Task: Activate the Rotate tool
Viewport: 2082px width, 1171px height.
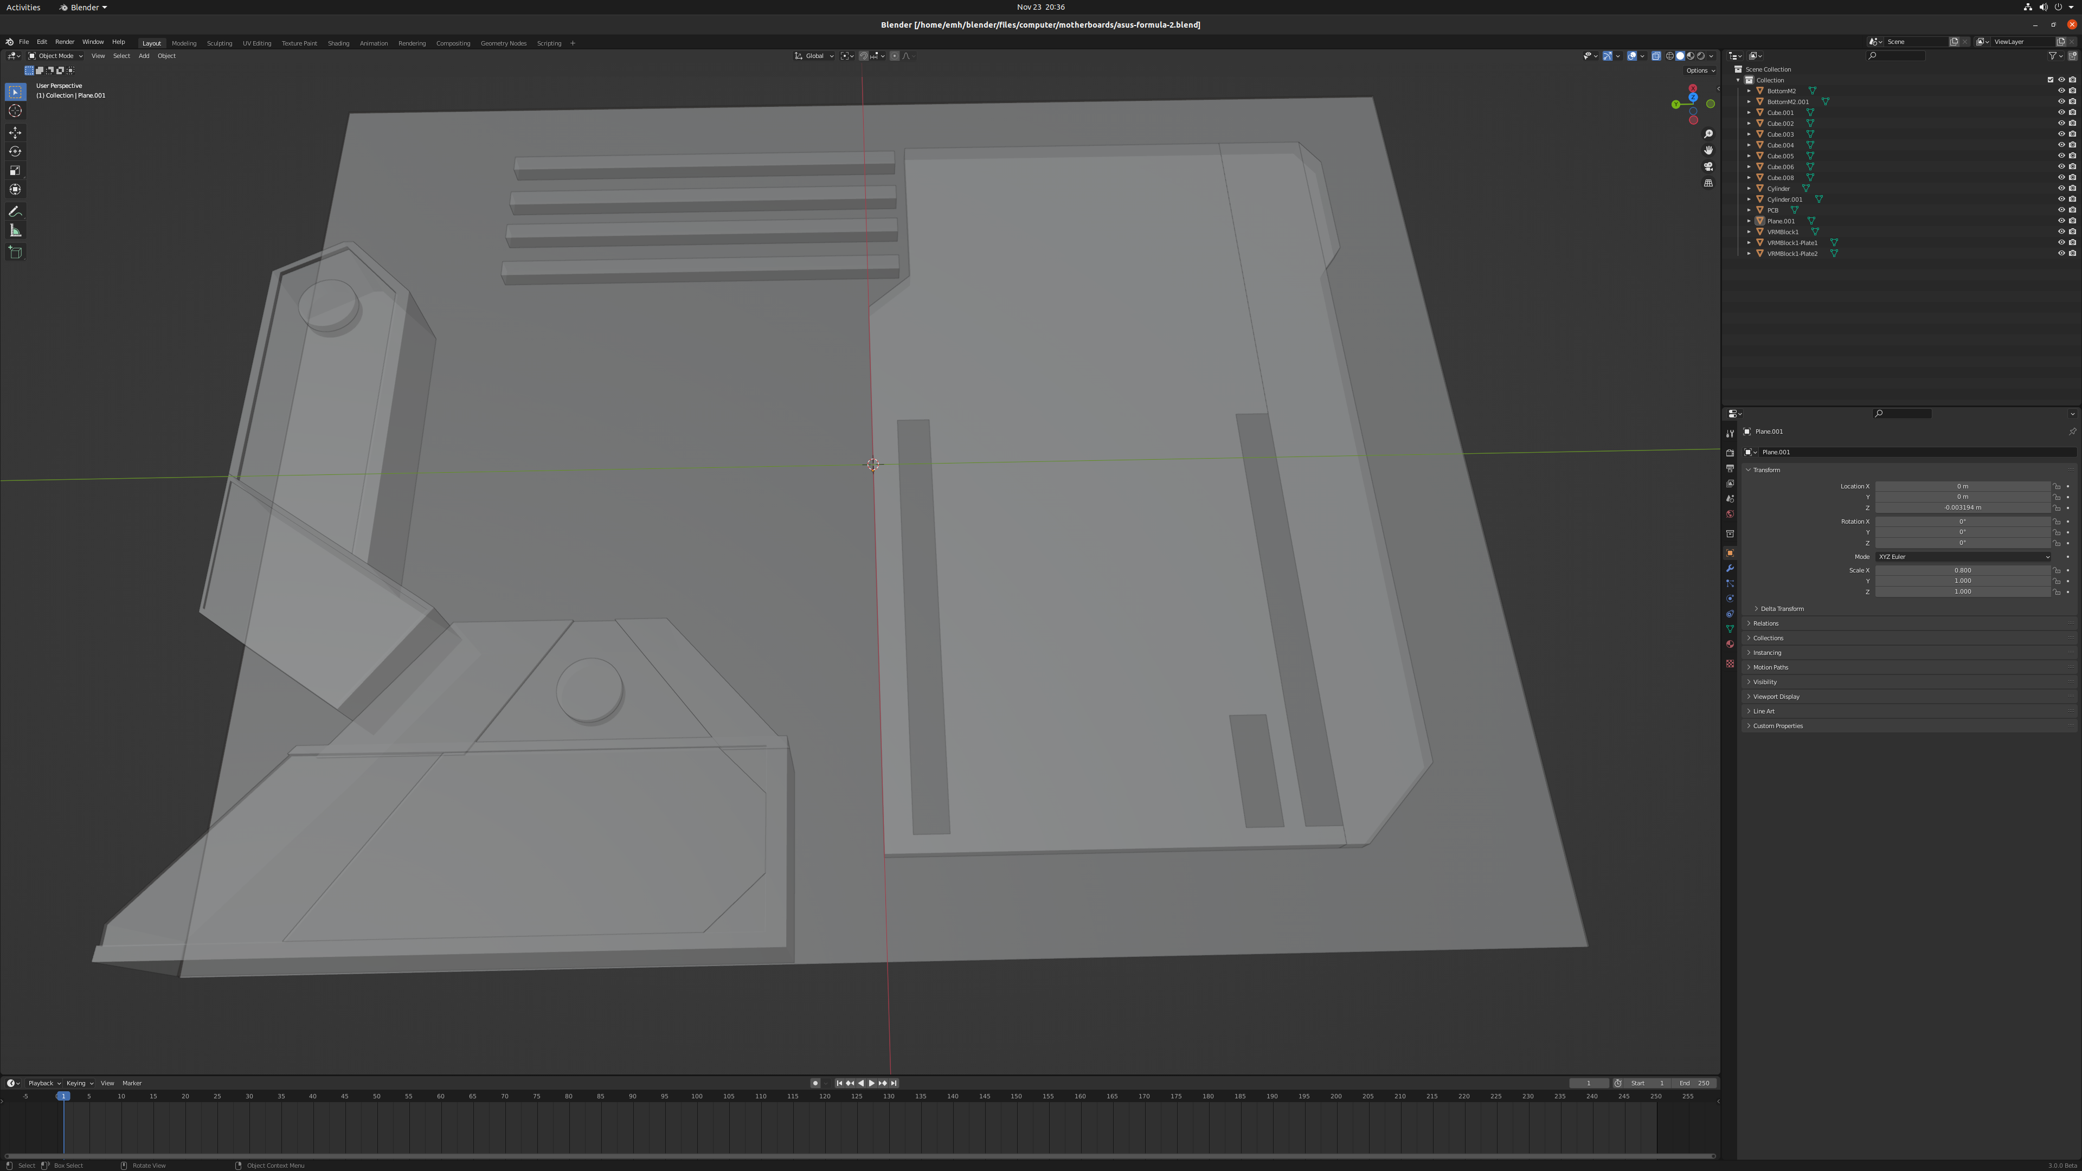Action: click(x=15, y=151)
